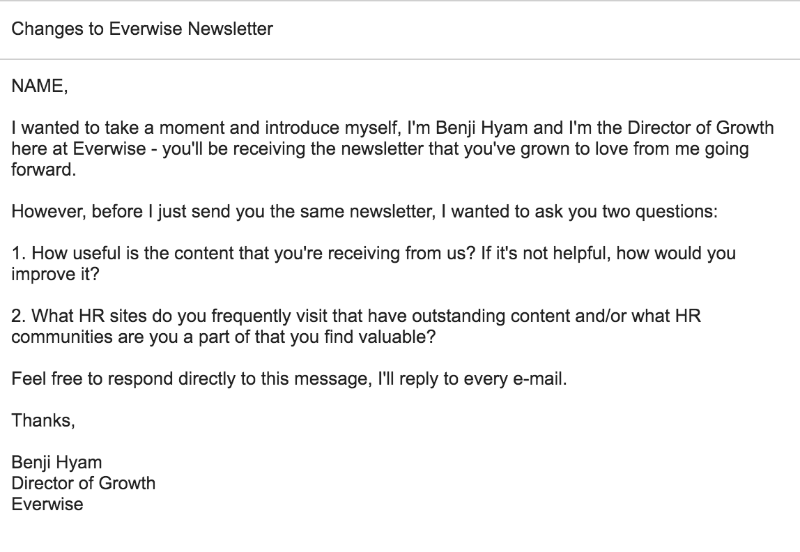
Task: Click the signature company 'Everwise'
Action: coord(47,504)
